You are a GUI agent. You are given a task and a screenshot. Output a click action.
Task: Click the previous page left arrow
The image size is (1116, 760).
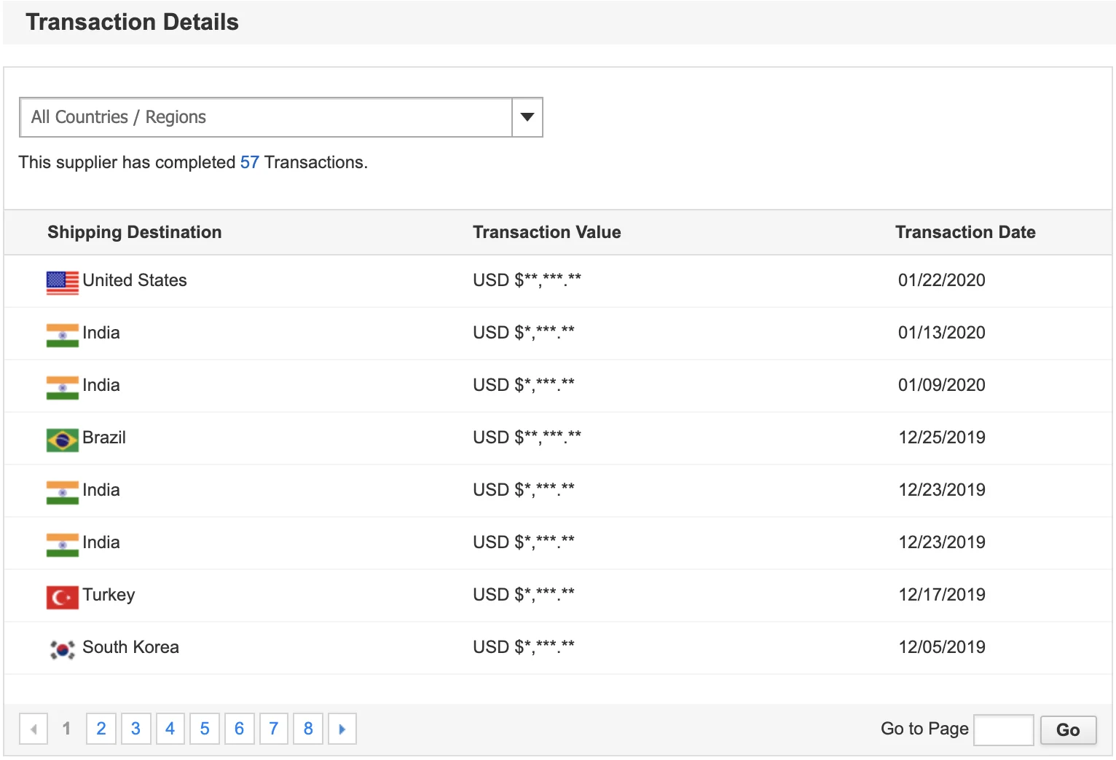point(34,729)
